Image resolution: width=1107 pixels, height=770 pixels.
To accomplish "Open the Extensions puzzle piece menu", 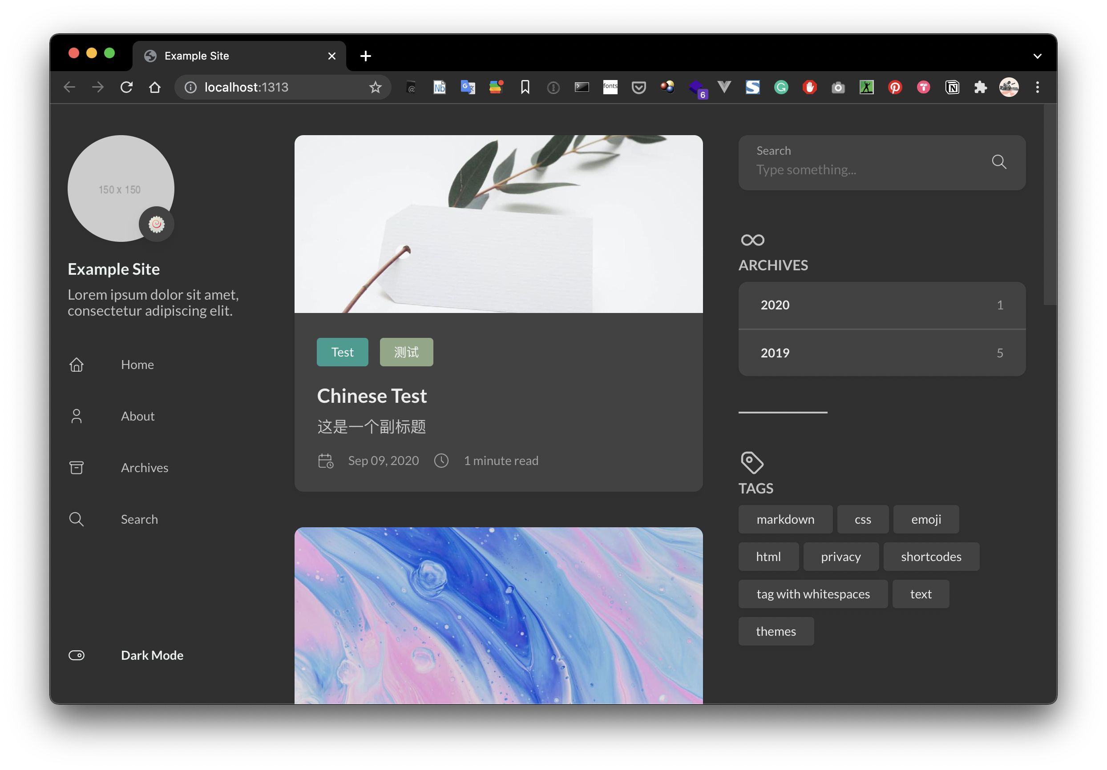I will (980, 87).
